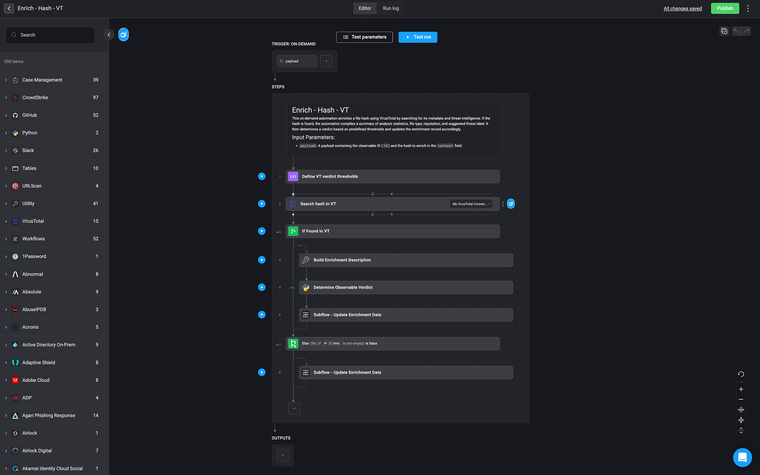
Task: Add a new output
Action: click(283, 455)
